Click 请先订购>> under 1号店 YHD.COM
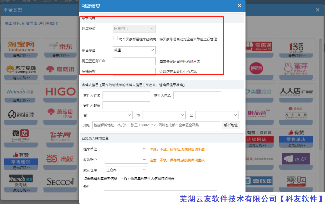The width and height of the screenshot is (325, 204). [297, 56]
